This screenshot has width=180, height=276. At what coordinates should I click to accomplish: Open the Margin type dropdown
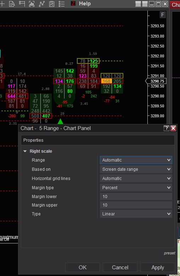click(136, 188)
